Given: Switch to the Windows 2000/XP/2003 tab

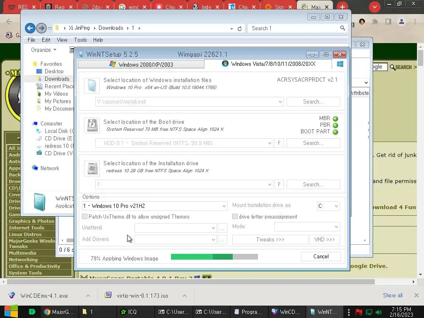Looking at the screenshot, I should point(141,64).
